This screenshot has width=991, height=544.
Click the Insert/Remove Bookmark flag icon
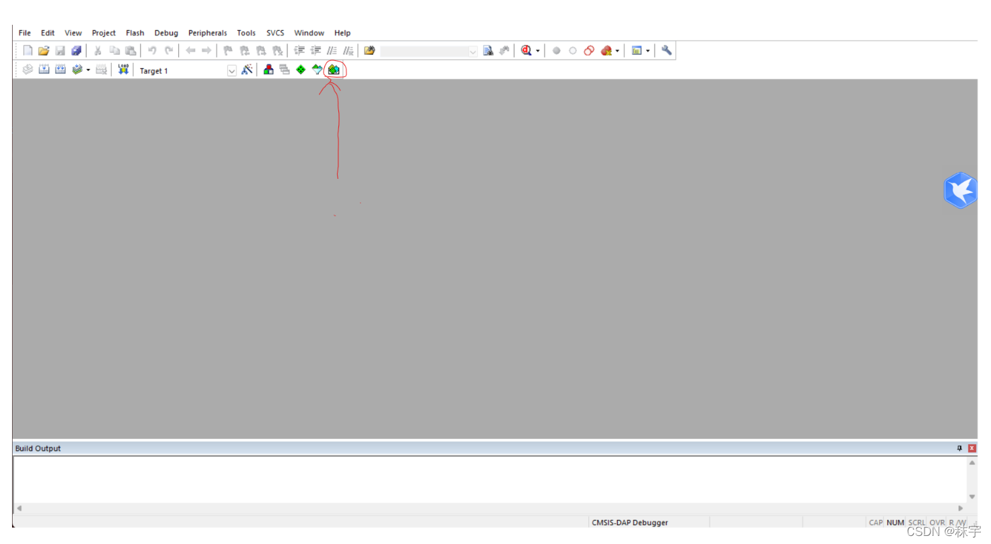tap(228, 50)
